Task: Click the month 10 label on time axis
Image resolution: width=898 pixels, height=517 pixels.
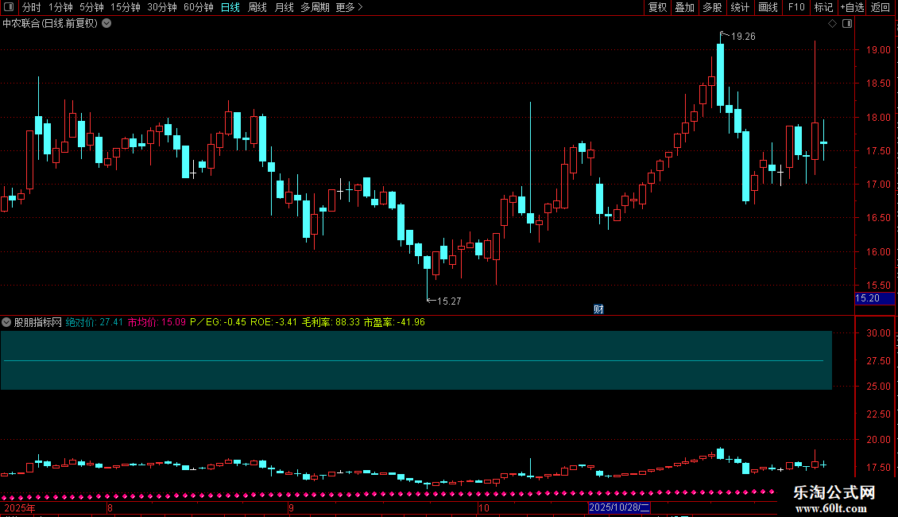Action: pos(484,507)
